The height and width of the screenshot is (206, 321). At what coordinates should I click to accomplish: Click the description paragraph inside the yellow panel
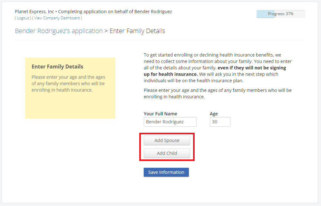point(68,84)
